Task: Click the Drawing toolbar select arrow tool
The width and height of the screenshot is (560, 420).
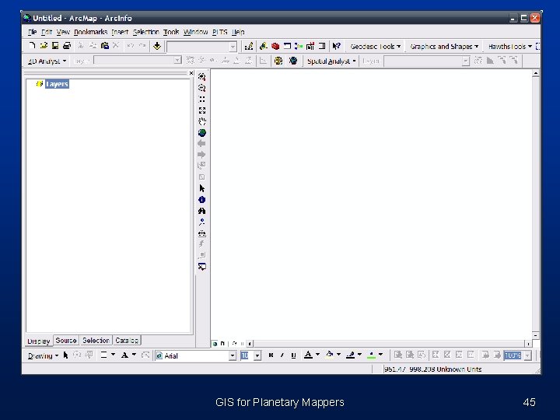Action: pyautogui.click(x=65, y=355)
